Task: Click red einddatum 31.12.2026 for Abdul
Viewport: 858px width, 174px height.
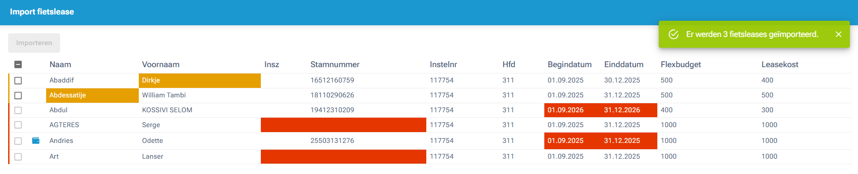Action: point(629,110)
